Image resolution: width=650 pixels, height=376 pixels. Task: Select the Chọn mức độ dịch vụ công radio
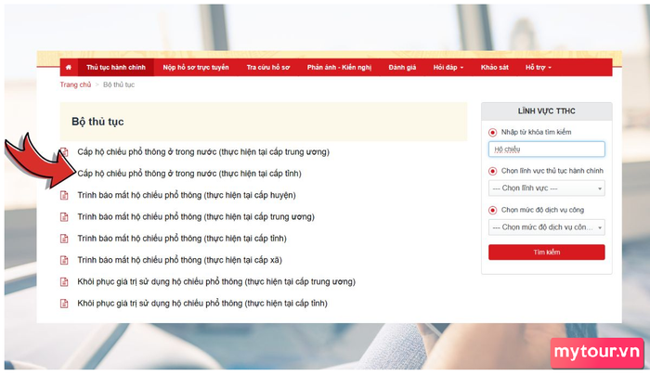492,210
